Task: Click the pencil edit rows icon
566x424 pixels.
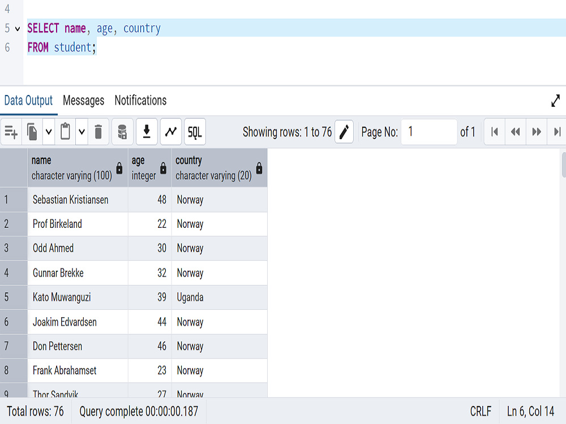Action: click(344, 132)
